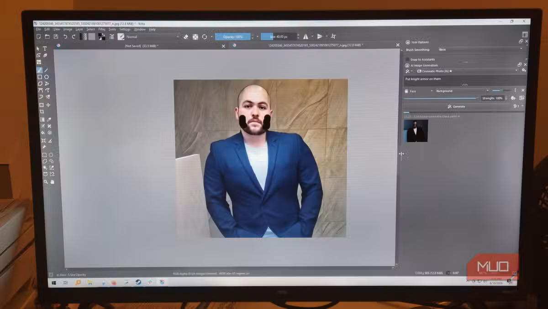
Task: Open the Settings menu
Action: [x=125, y=29]
